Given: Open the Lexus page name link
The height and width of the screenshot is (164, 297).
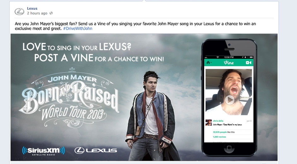Looking at the screenshot, I should tap(32, 8).
